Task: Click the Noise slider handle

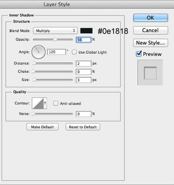Action: click(x=33, y=113)
